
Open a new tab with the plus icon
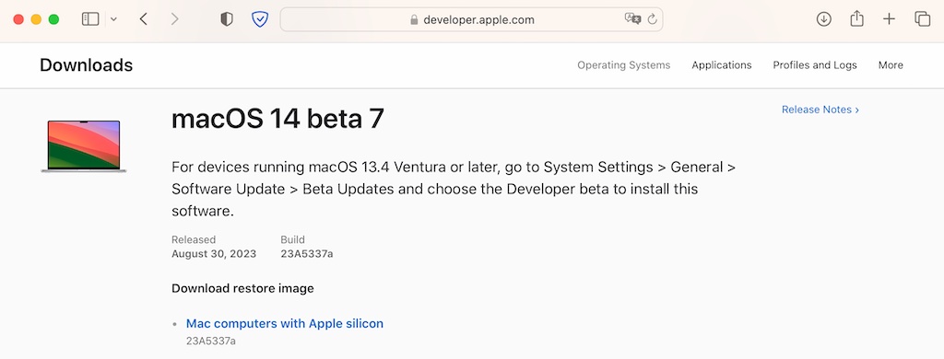[x=890, y=19]
